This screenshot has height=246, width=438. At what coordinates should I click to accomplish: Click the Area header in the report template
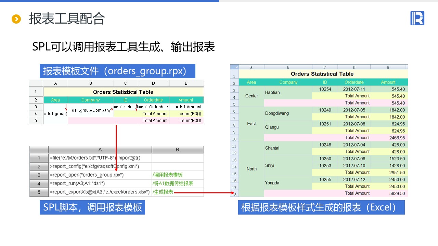pos(55,100)
